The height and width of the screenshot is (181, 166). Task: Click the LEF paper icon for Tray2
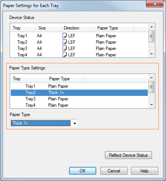point(65,42)
